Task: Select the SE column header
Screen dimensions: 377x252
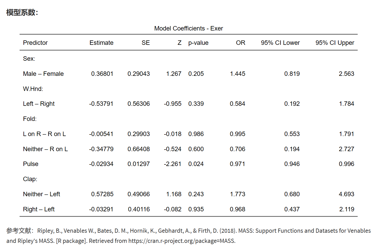Action: (146, 43)
